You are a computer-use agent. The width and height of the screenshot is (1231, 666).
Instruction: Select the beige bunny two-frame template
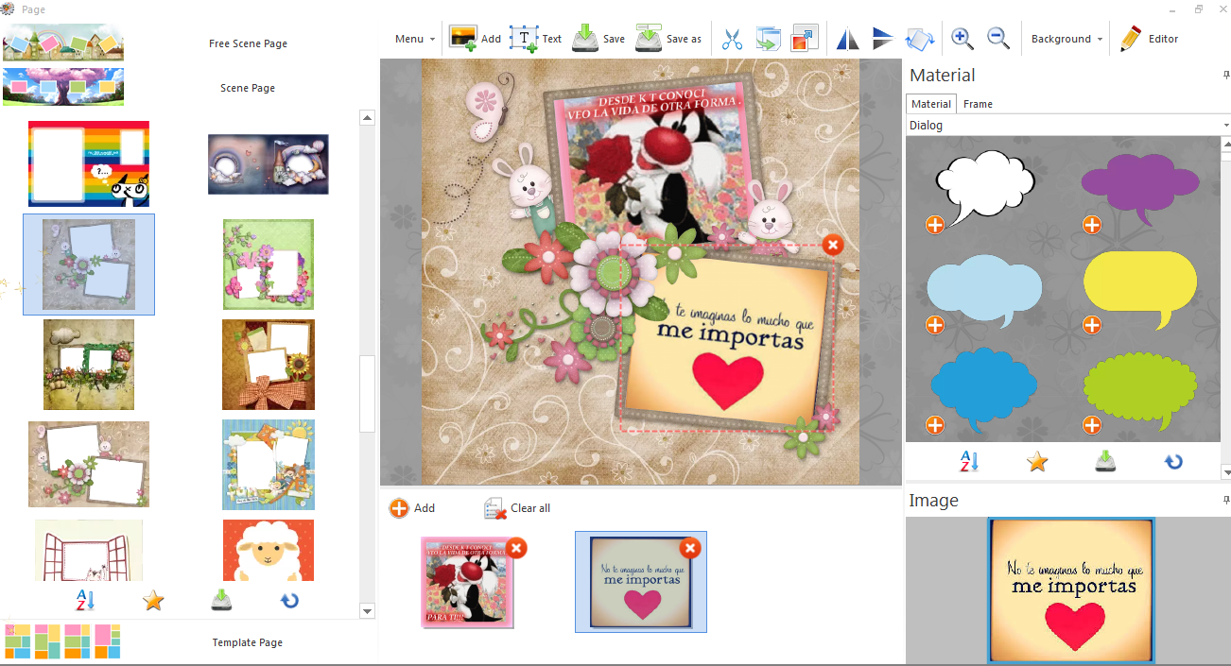(x=89, y=464)
